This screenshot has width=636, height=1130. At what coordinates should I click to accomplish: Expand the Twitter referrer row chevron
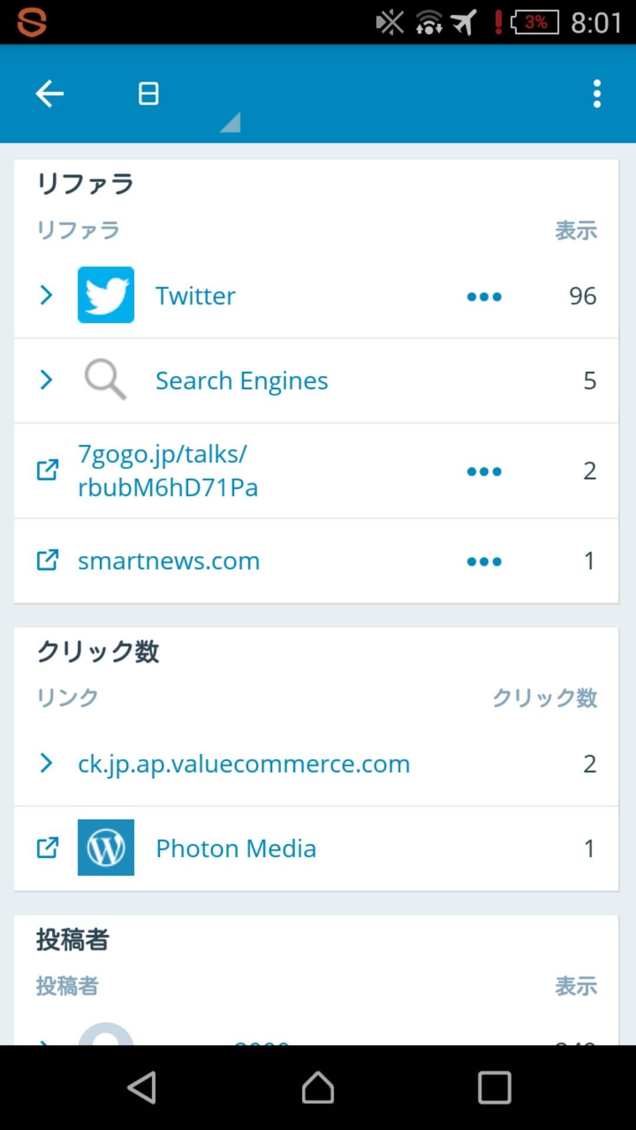46,295
